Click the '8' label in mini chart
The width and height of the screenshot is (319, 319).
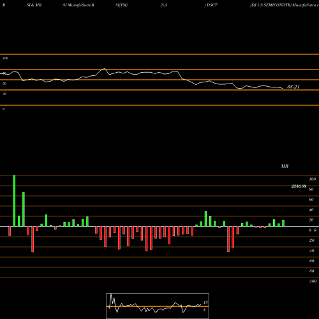204,310
